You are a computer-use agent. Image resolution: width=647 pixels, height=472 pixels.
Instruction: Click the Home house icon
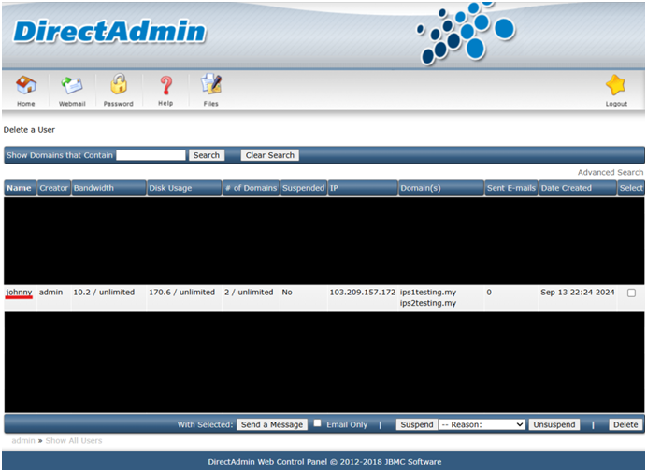25,86
